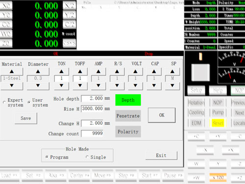
Task: Open the CSYS coordinate system button
Action: click(70, 43)
